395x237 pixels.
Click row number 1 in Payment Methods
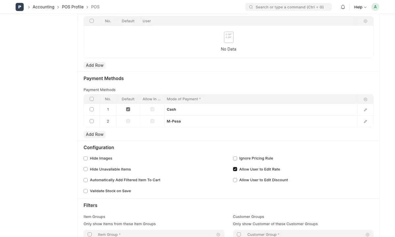tap(108, 109)
